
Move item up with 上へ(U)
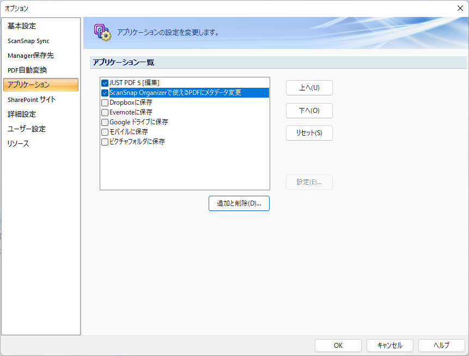point(309,88)
